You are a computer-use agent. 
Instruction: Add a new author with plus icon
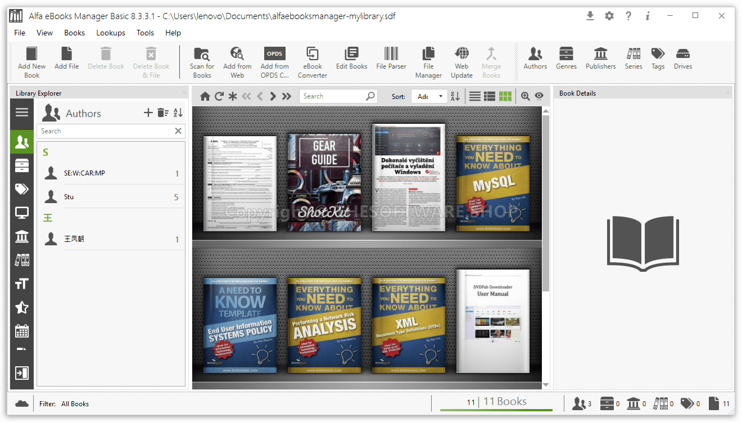click(x=148, y=113)
